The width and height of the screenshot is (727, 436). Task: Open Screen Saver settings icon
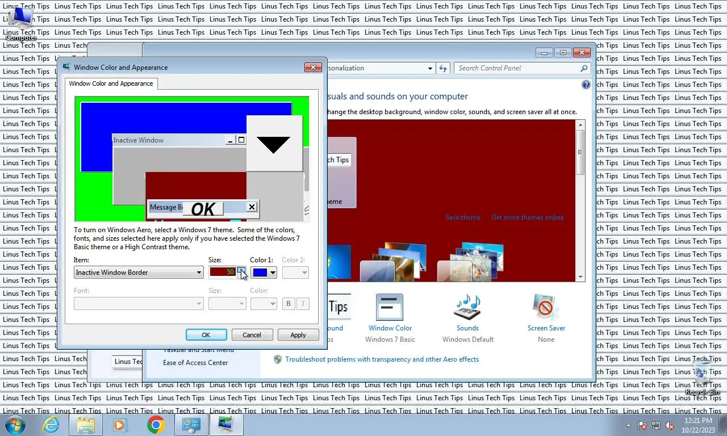tap(546, 307)
